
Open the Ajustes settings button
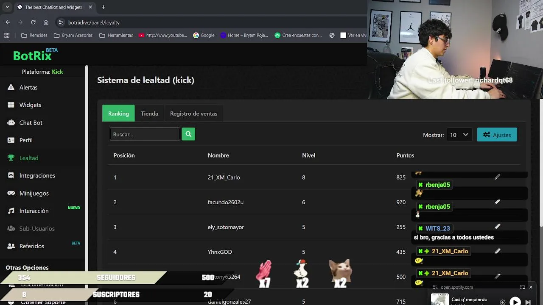click(x=497, y=135)
